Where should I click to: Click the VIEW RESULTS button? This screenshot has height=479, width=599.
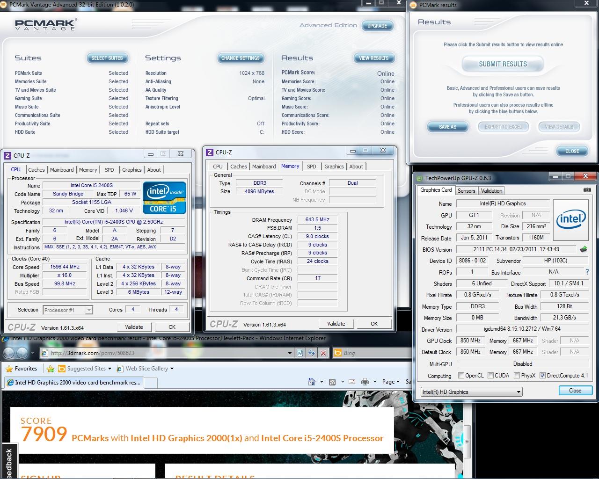pos(374,58)
